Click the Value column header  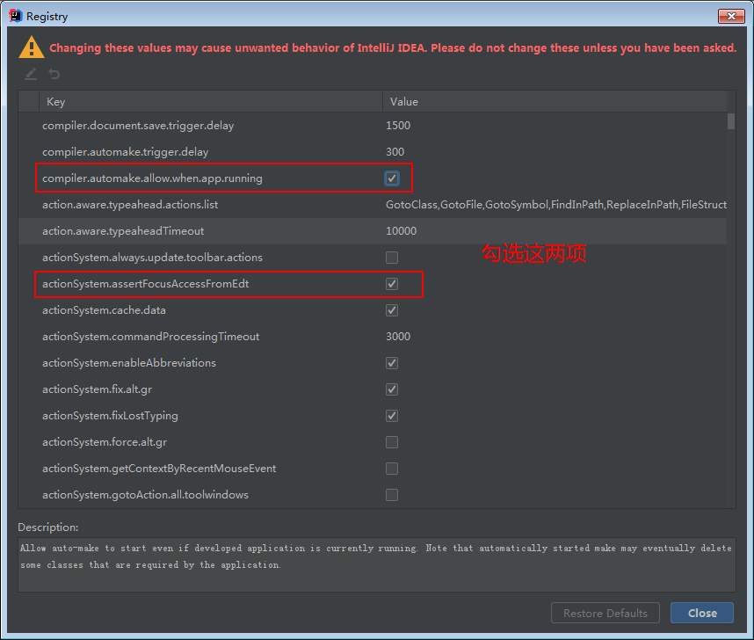coord(404,102)
